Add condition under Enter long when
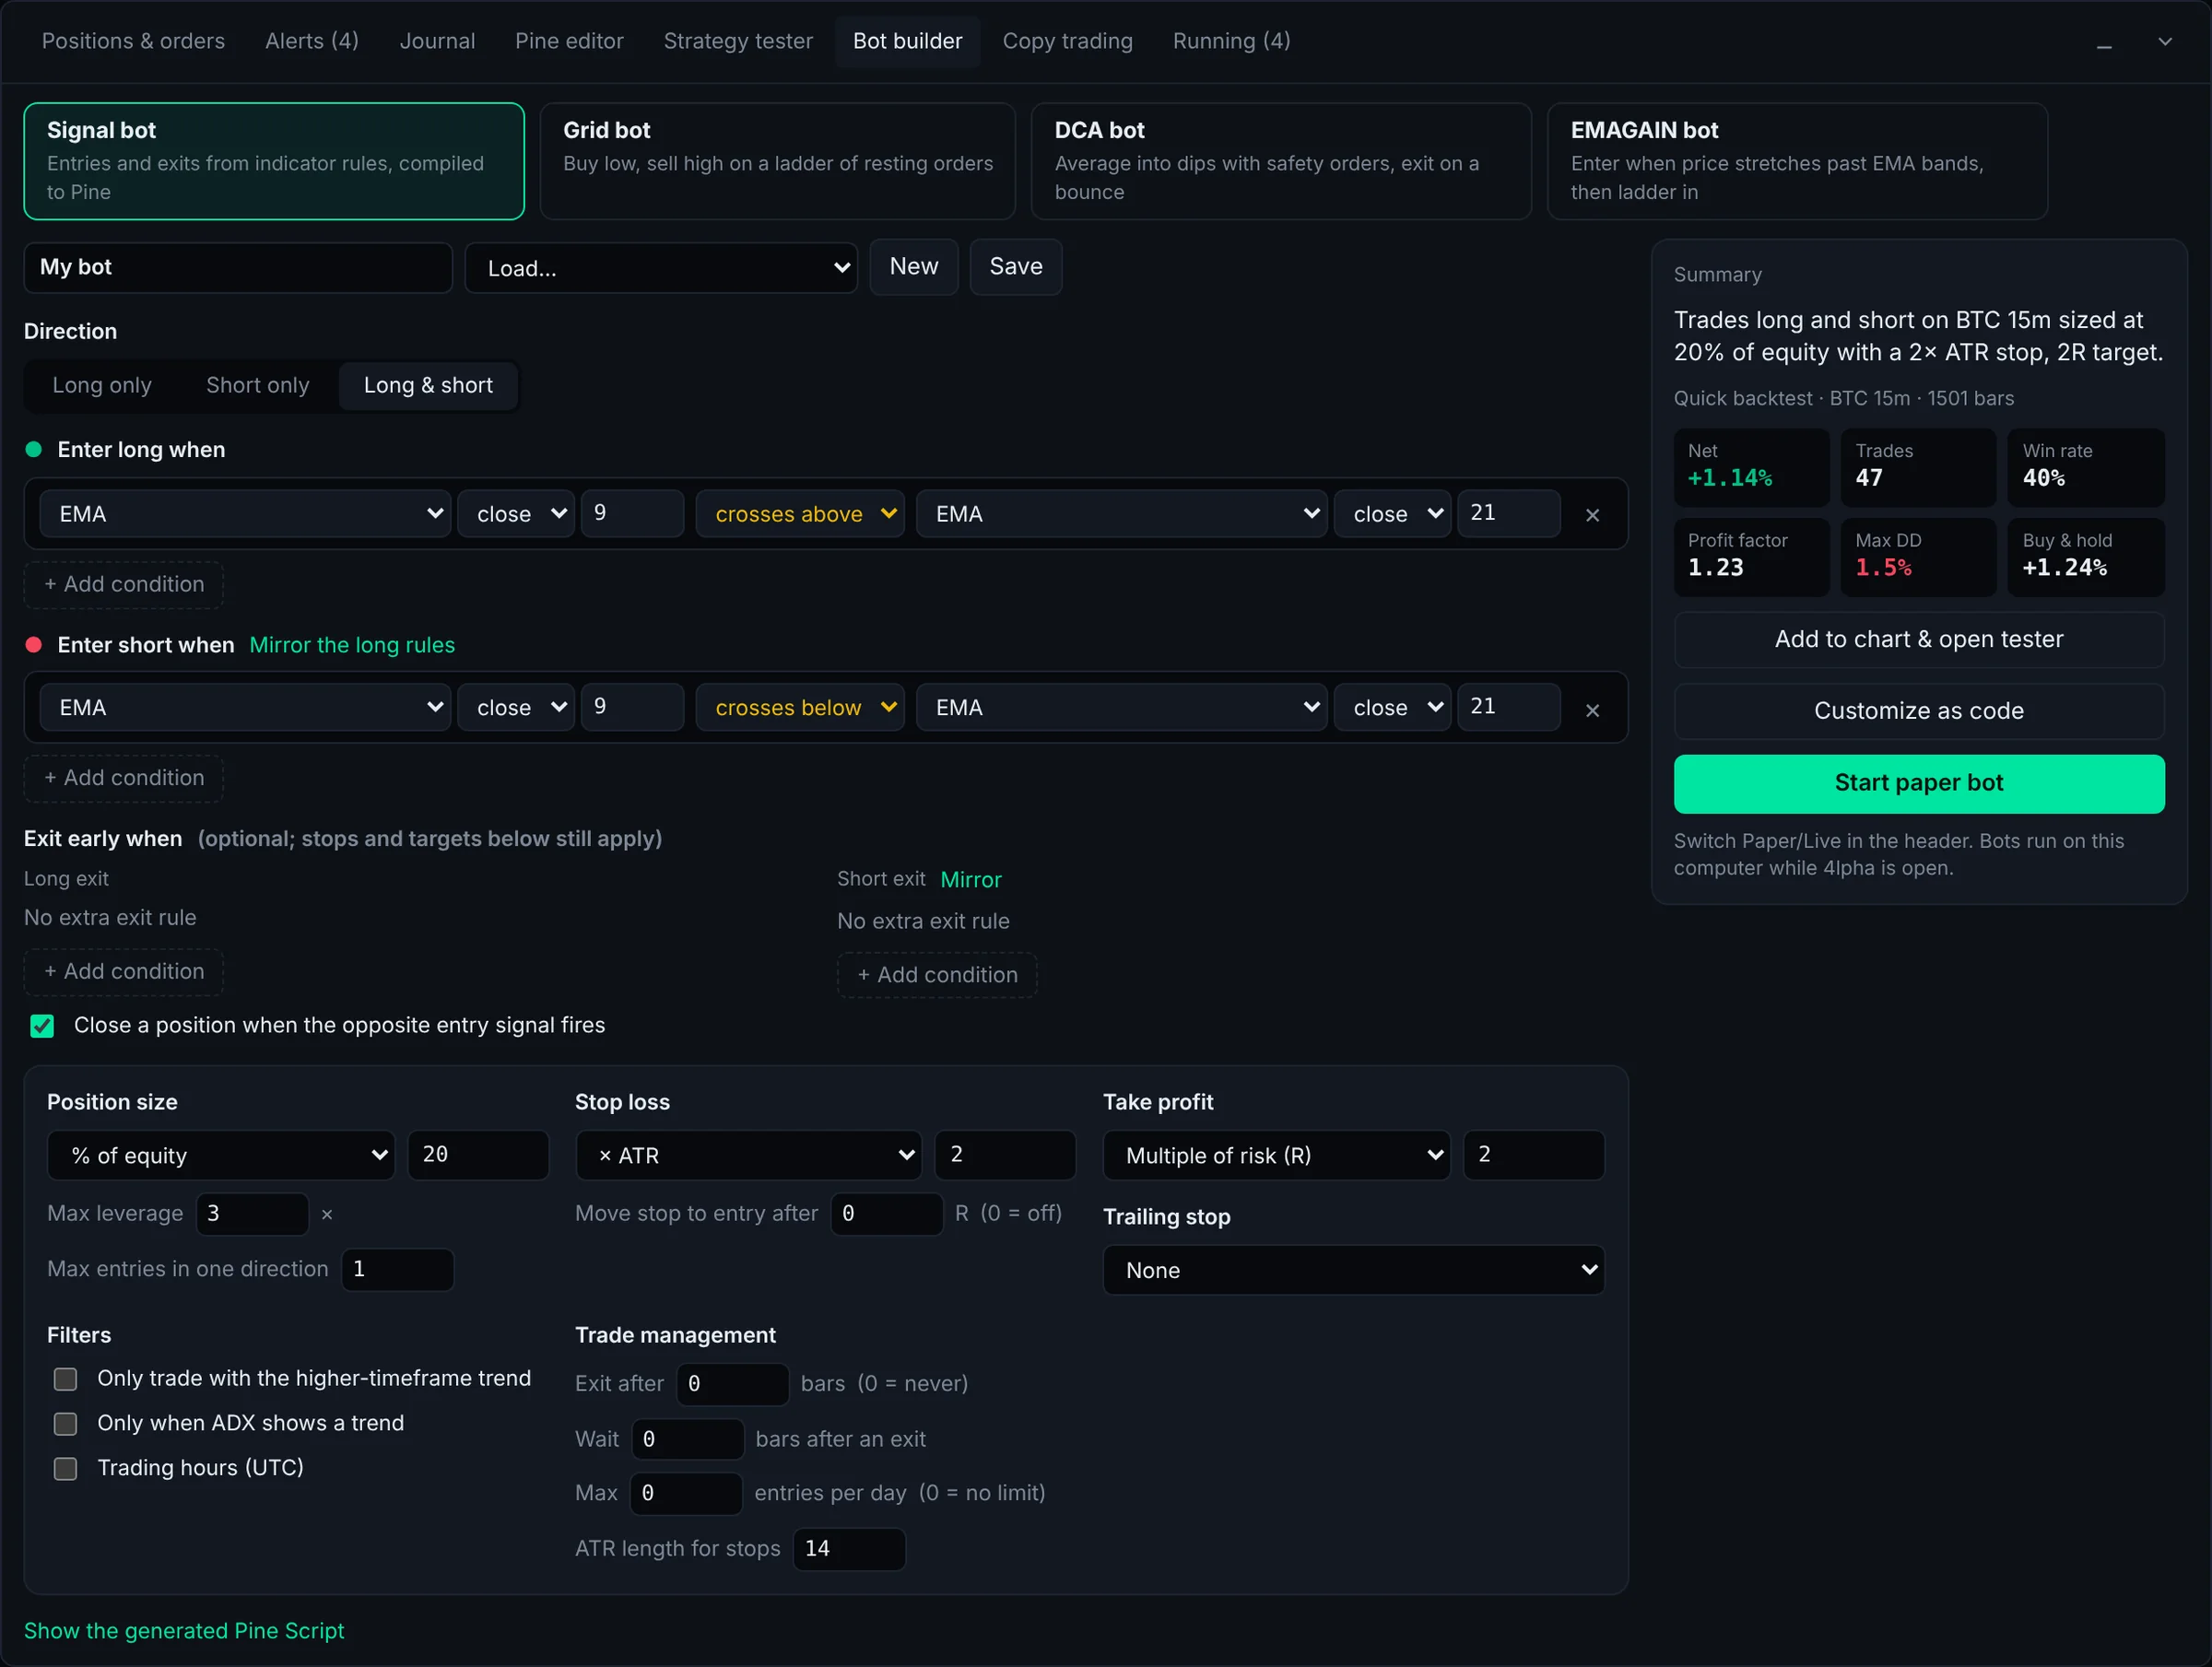This screenshot has height=1667, width=2212. (124, 584)
